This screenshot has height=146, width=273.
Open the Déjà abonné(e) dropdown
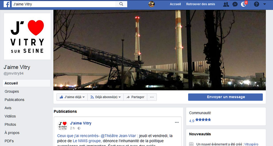point(105,97)
